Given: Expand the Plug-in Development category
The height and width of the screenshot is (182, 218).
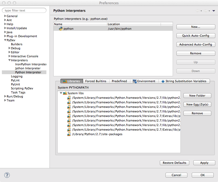Looking at the screenshot, I should pyautogui.click(x=5, y=36).
